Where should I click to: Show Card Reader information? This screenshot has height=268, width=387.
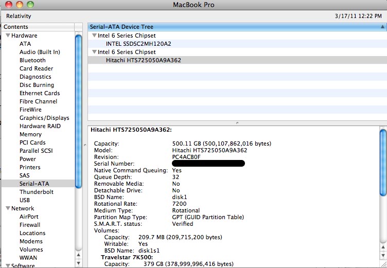coord(36,68)
